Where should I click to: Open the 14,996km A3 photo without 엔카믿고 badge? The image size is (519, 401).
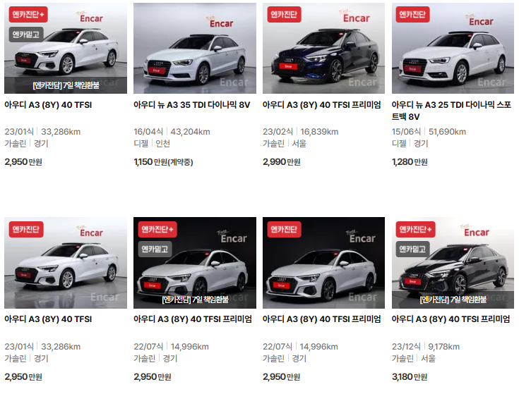(323, 263)
